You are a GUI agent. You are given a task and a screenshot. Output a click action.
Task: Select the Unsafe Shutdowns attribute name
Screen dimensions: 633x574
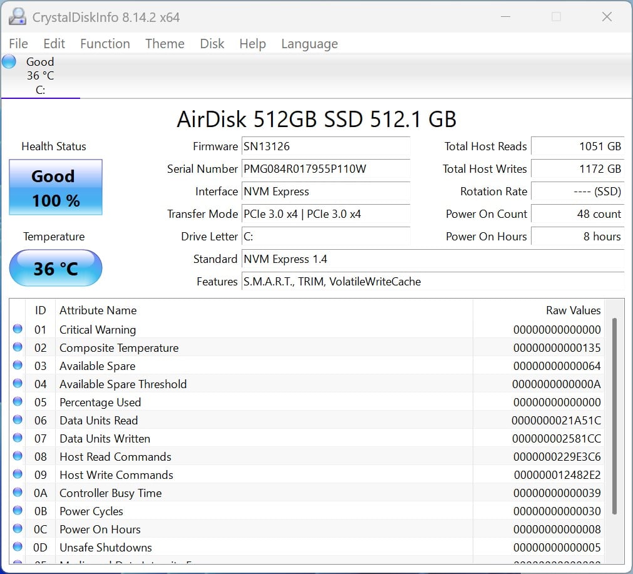106,547
